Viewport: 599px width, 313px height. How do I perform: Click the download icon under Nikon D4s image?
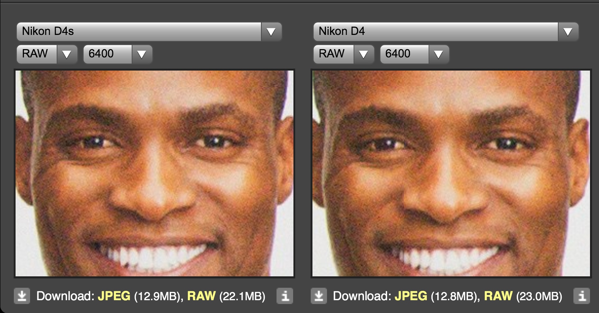pyautogui.click(x=22, y=296)
